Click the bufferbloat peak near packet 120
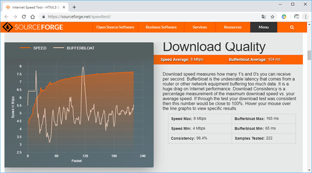312x173 pixels. [83, 68]
